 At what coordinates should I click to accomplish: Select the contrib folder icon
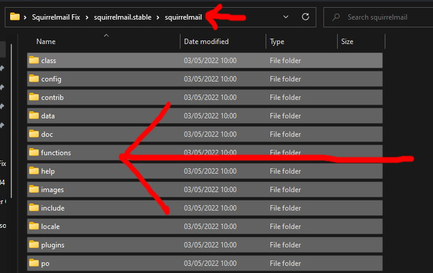(x=33, y=98)
